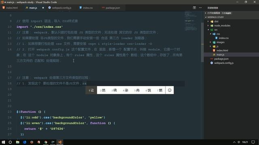Expand the node_modules folder arrow

point(208,25)
